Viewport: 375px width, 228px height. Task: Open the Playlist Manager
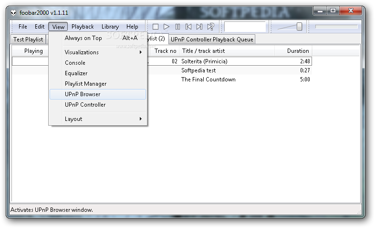(98, 84)
